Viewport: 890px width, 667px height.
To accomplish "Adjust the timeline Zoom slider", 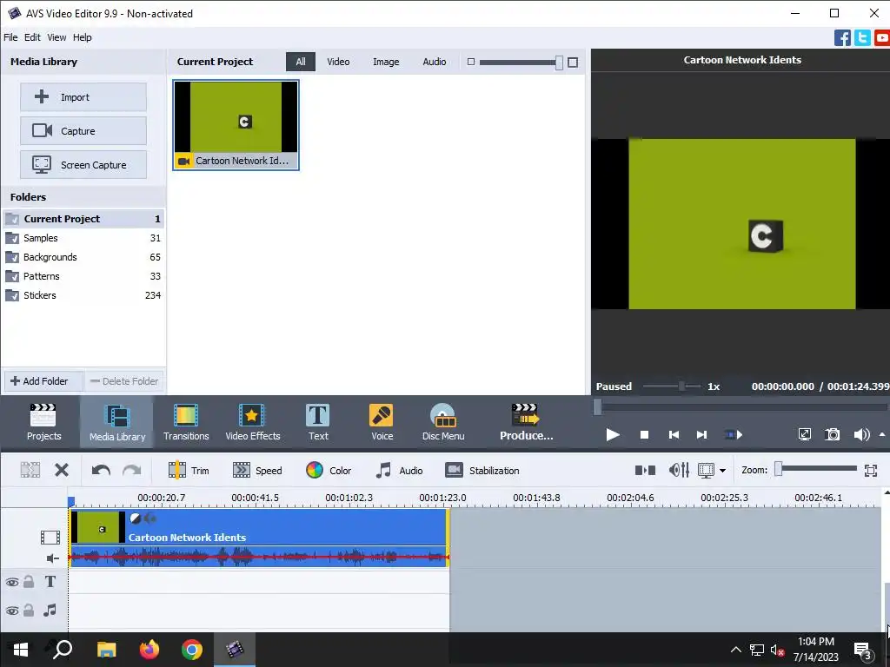I will coord(780,468).
